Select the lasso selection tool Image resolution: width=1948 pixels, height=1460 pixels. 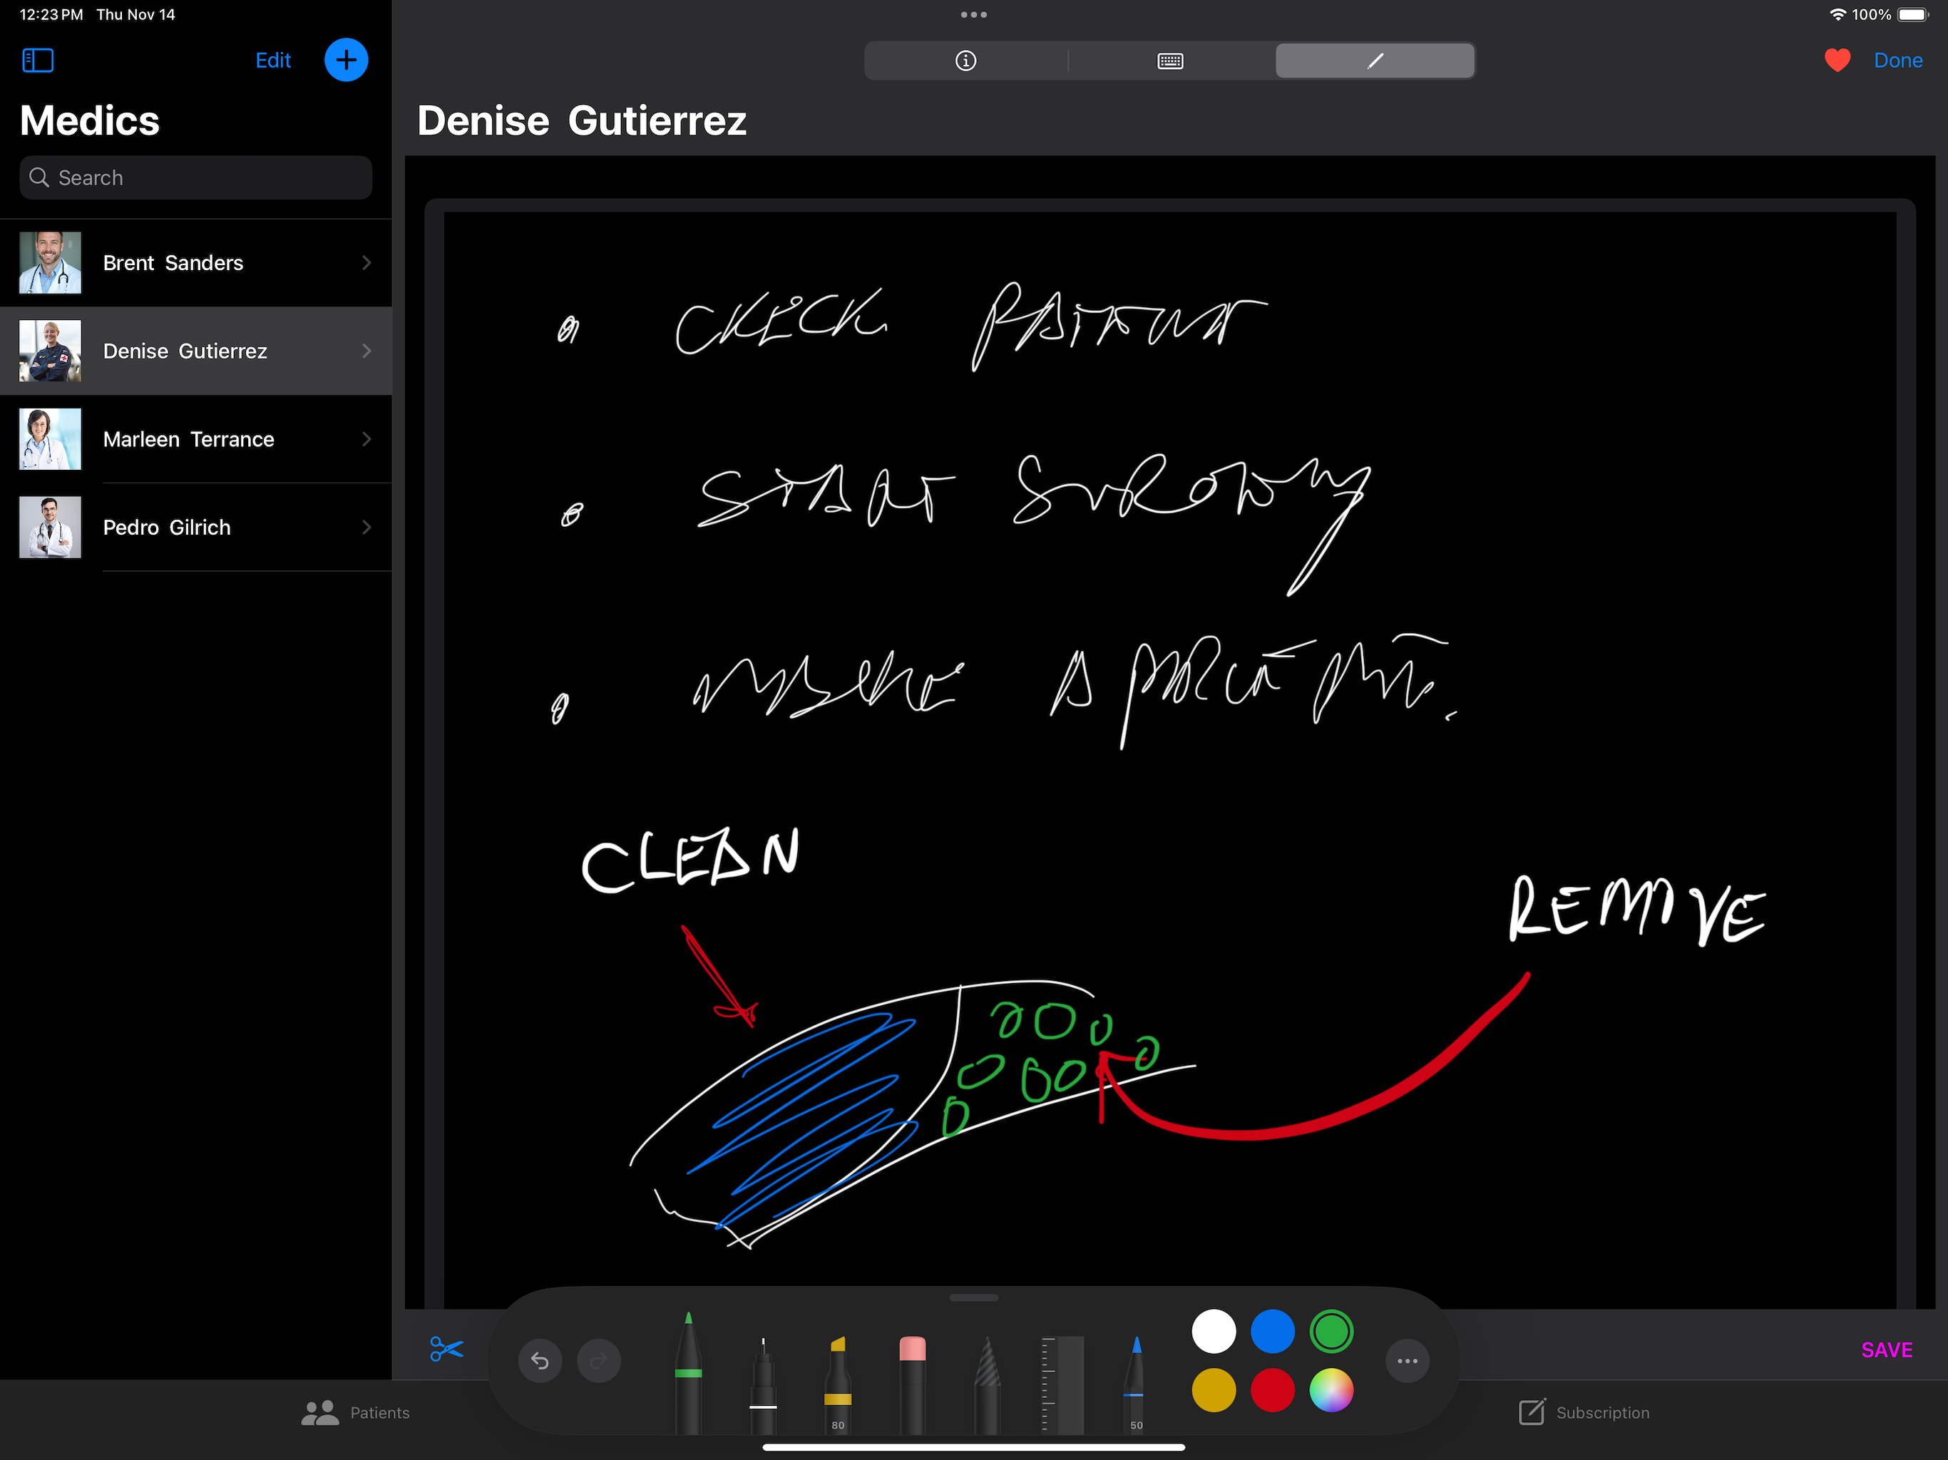pos(988,1384)
